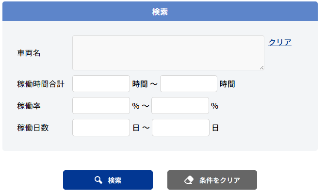The image size is (325, 195).
Task: Click the magnifier icon on the search button
Action: point(98,180)
